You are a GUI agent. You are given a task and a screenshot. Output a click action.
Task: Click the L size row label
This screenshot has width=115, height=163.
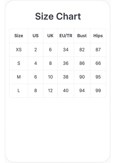[x=19, y=90]
